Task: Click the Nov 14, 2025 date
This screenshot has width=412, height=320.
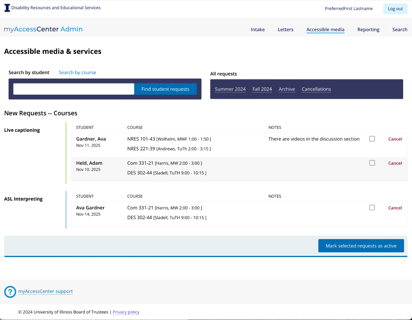Action: [x=88, y=214]
